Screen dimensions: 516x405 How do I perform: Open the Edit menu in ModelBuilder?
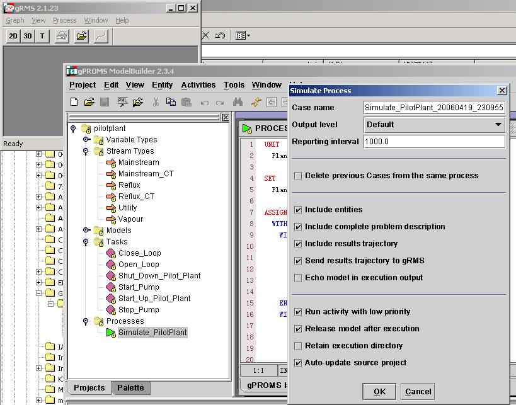tap(112, 85)
